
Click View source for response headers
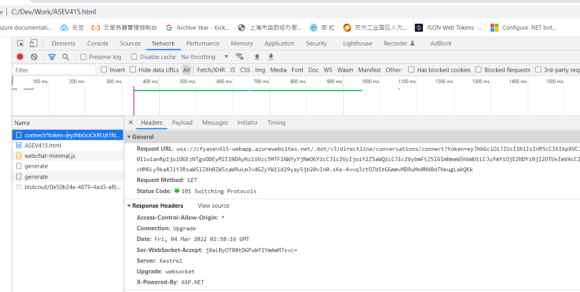(213, 205)
